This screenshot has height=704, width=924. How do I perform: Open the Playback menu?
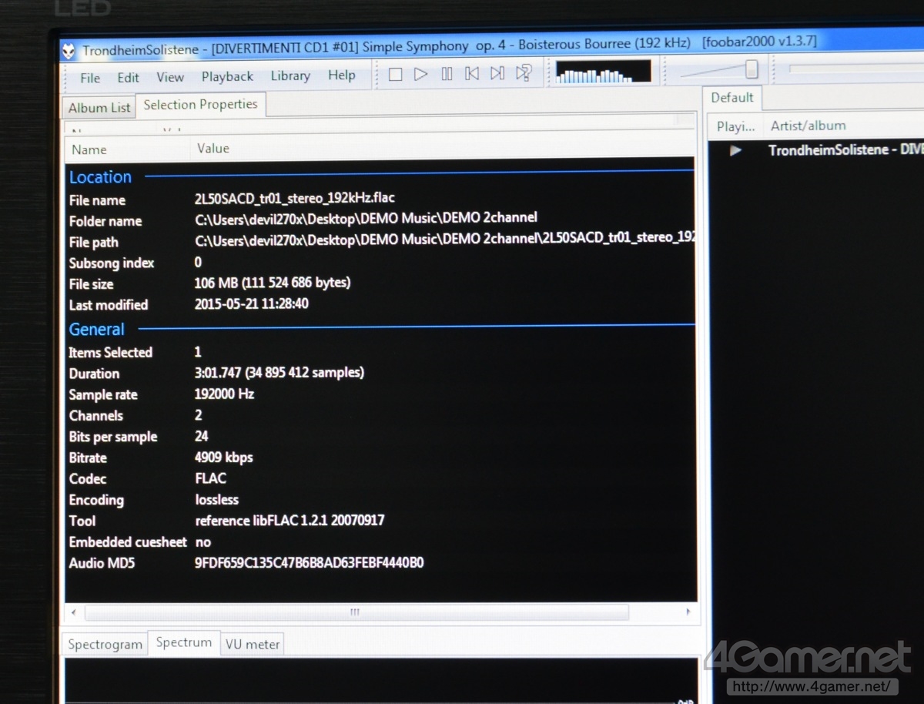227,76
